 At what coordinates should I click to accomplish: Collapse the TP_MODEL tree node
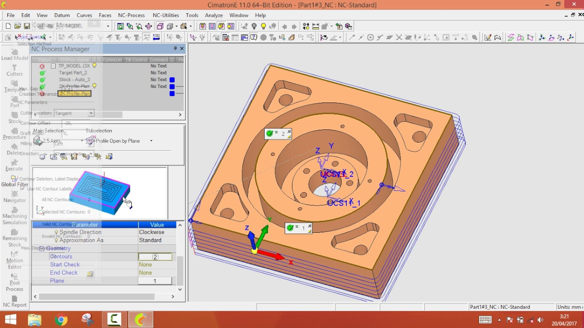[x=53, y=66]
